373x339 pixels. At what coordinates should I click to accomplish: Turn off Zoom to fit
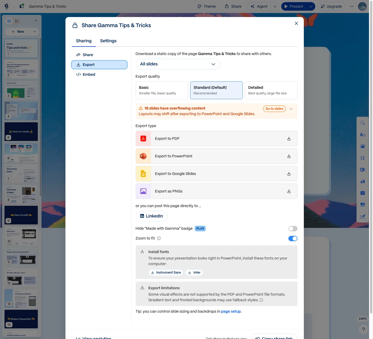[x=293, y=238]
